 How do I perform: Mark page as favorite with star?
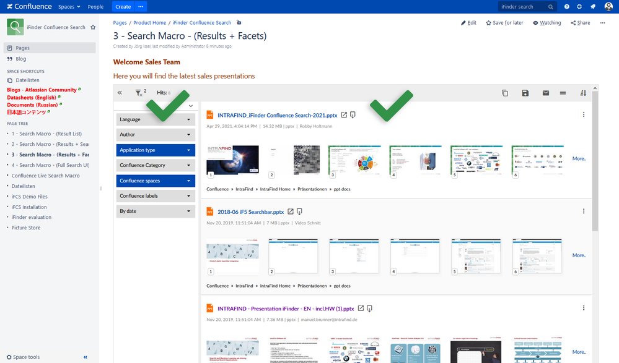[93, 27]
